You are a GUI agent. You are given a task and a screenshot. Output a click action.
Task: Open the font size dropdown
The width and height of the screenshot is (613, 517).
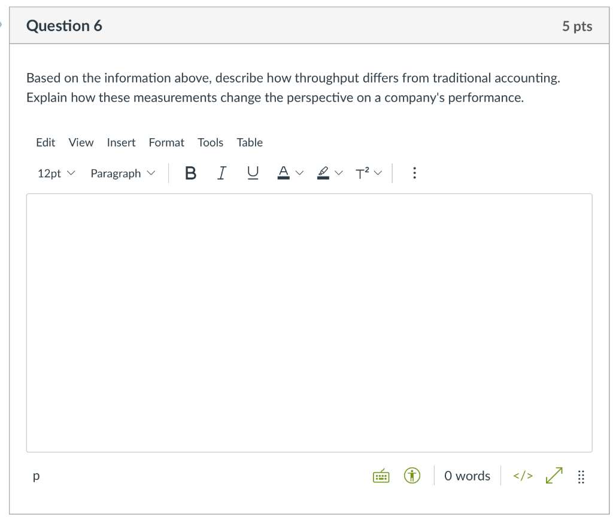click(x=56, y=174)
